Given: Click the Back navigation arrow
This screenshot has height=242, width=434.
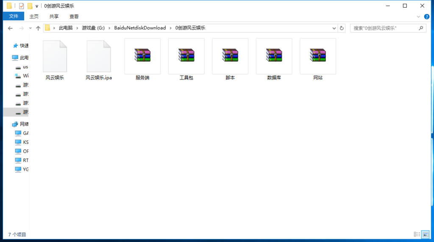Looking at the screenshot, I should click(11, 28).
